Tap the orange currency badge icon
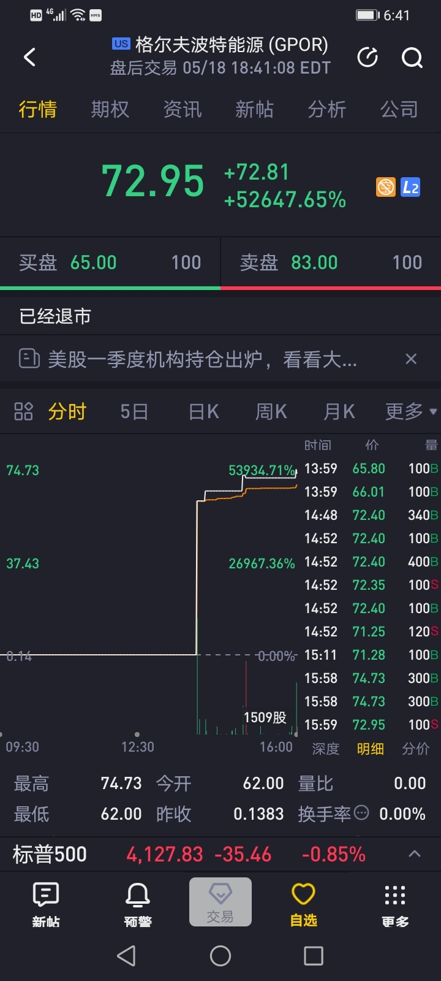441x981 pixels. tap(386, 187)
